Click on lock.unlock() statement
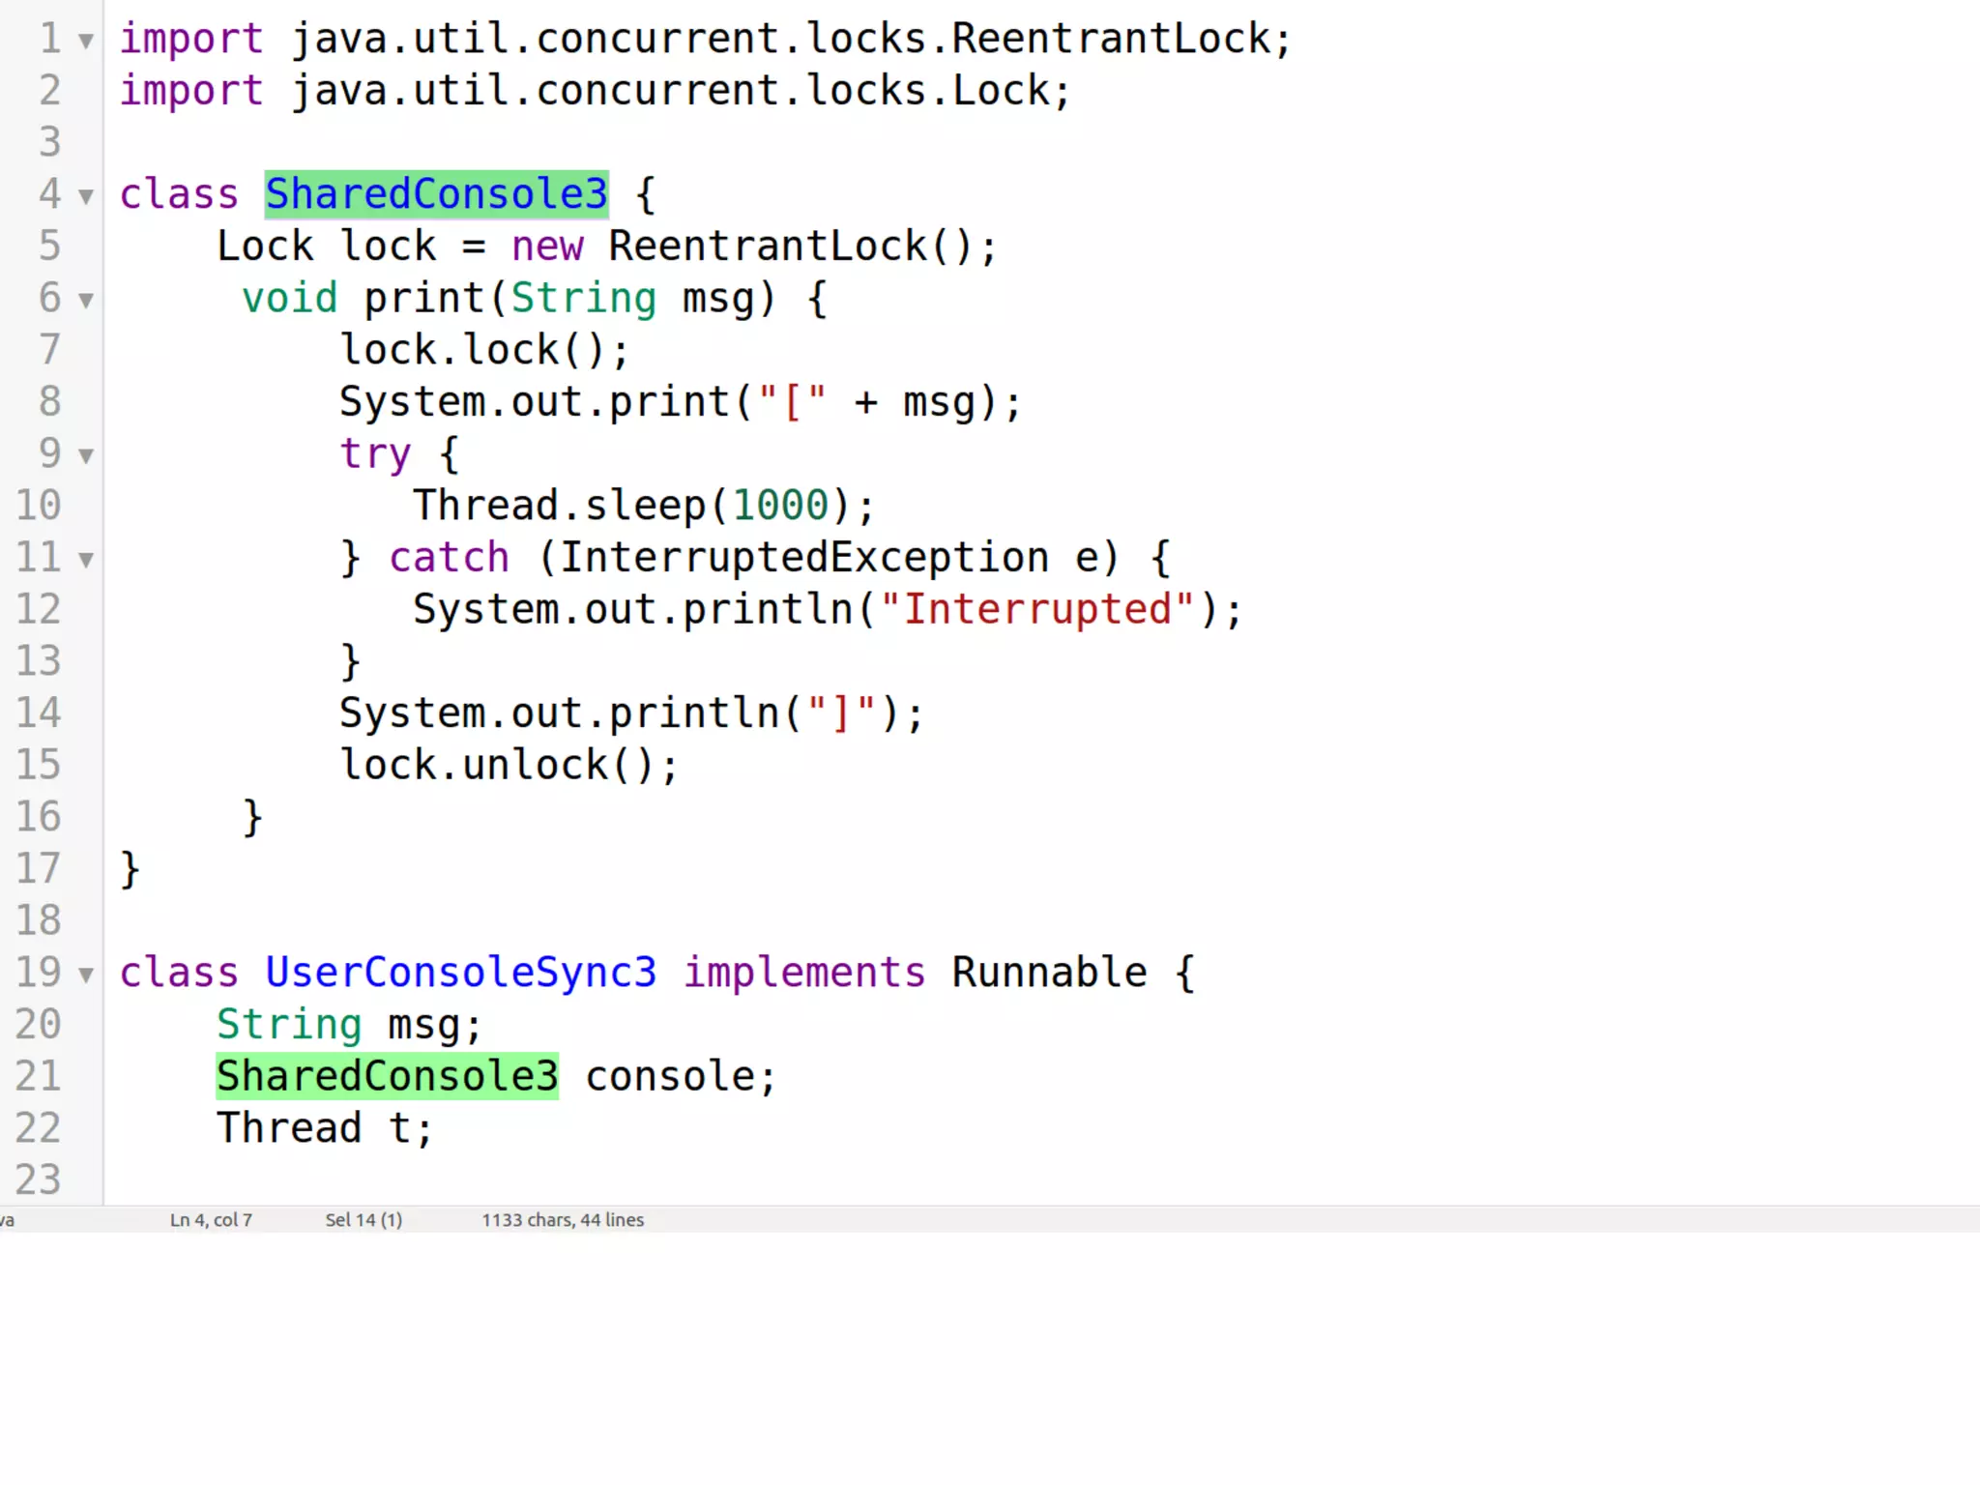This screenshot has height=1485, width=1980. coord(509,765)
